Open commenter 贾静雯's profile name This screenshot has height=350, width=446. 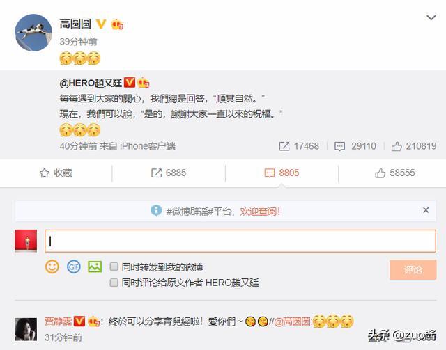59,321
